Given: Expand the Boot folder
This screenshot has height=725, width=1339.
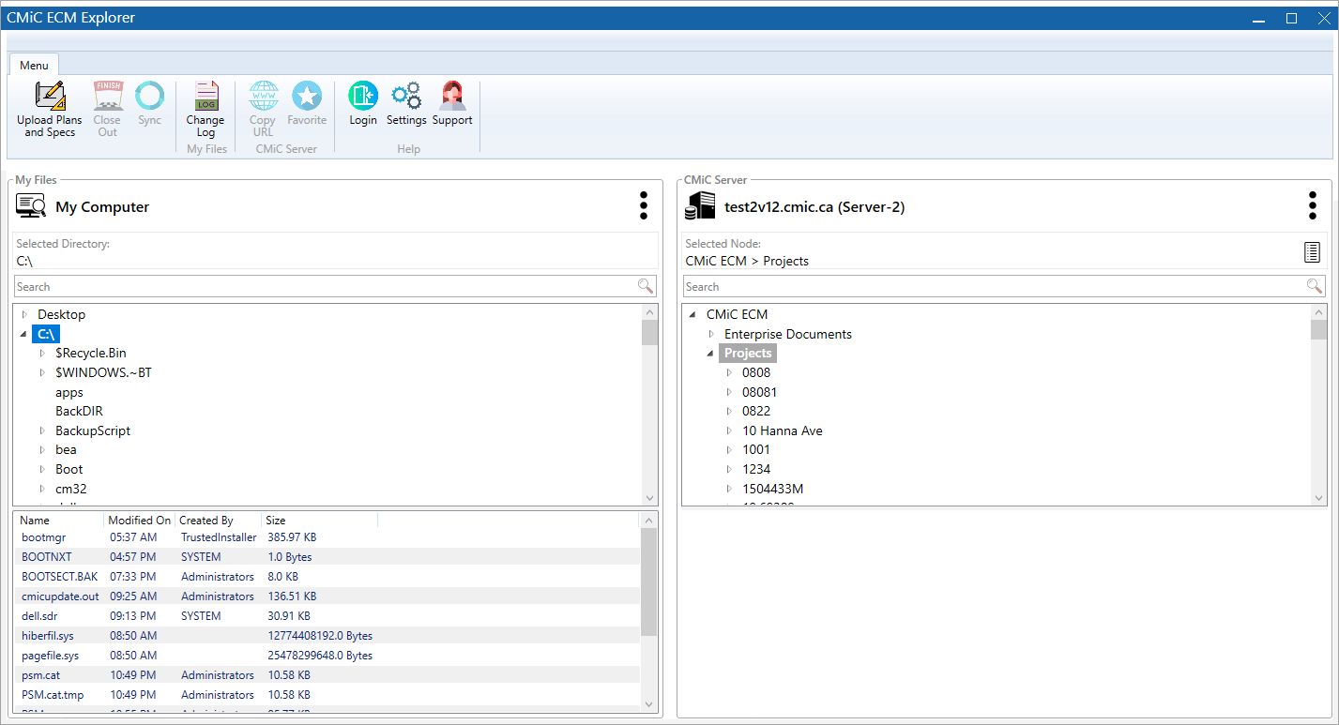Looking at the screenshot, I should [43, 469].
